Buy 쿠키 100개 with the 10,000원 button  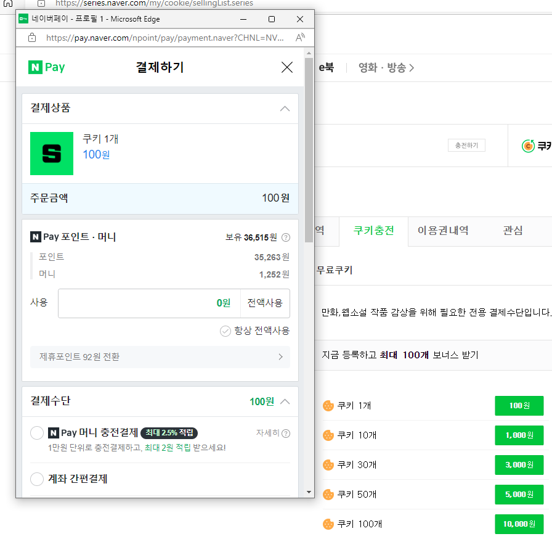[519, 524]
